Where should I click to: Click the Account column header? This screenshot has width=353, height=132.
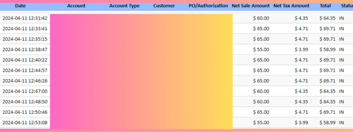(76, 6)
